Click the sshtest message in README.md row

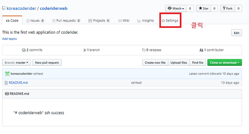point(136,83)
